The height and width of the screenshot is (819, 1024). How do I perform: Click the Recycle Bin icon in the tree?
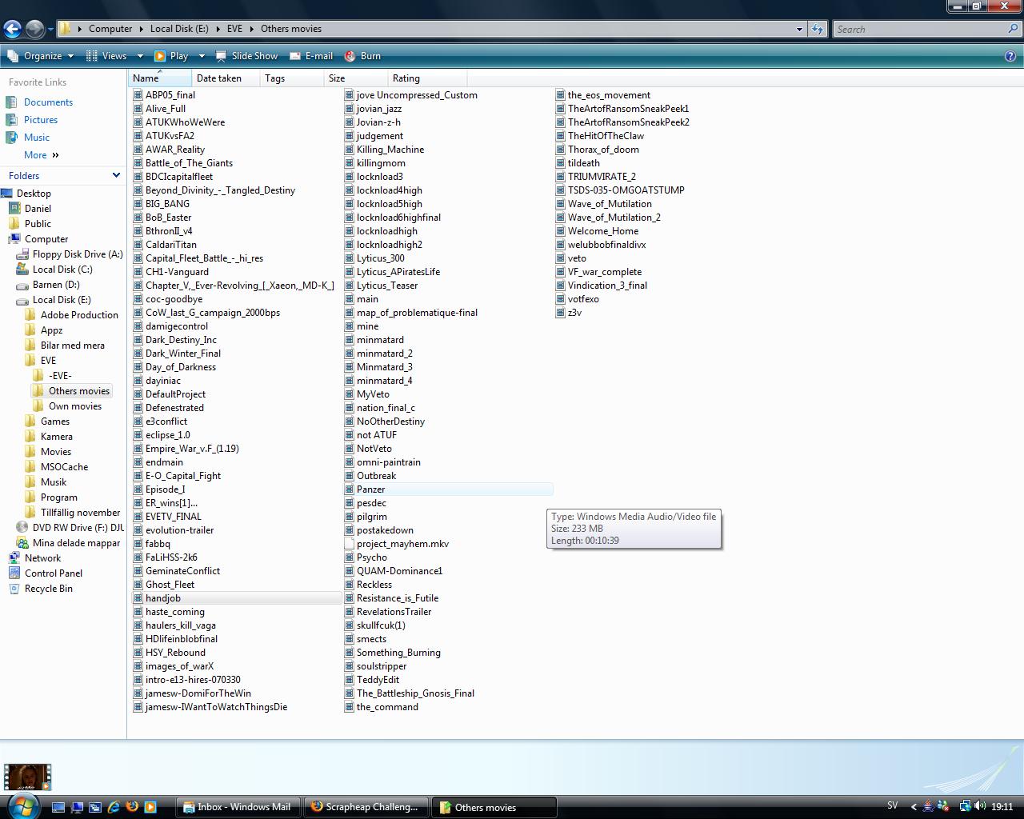point(14,589)
